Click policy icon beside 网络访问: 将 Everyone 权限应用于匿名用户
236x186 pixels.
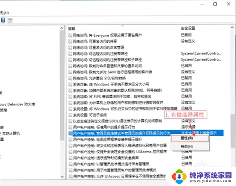(70, 35)
